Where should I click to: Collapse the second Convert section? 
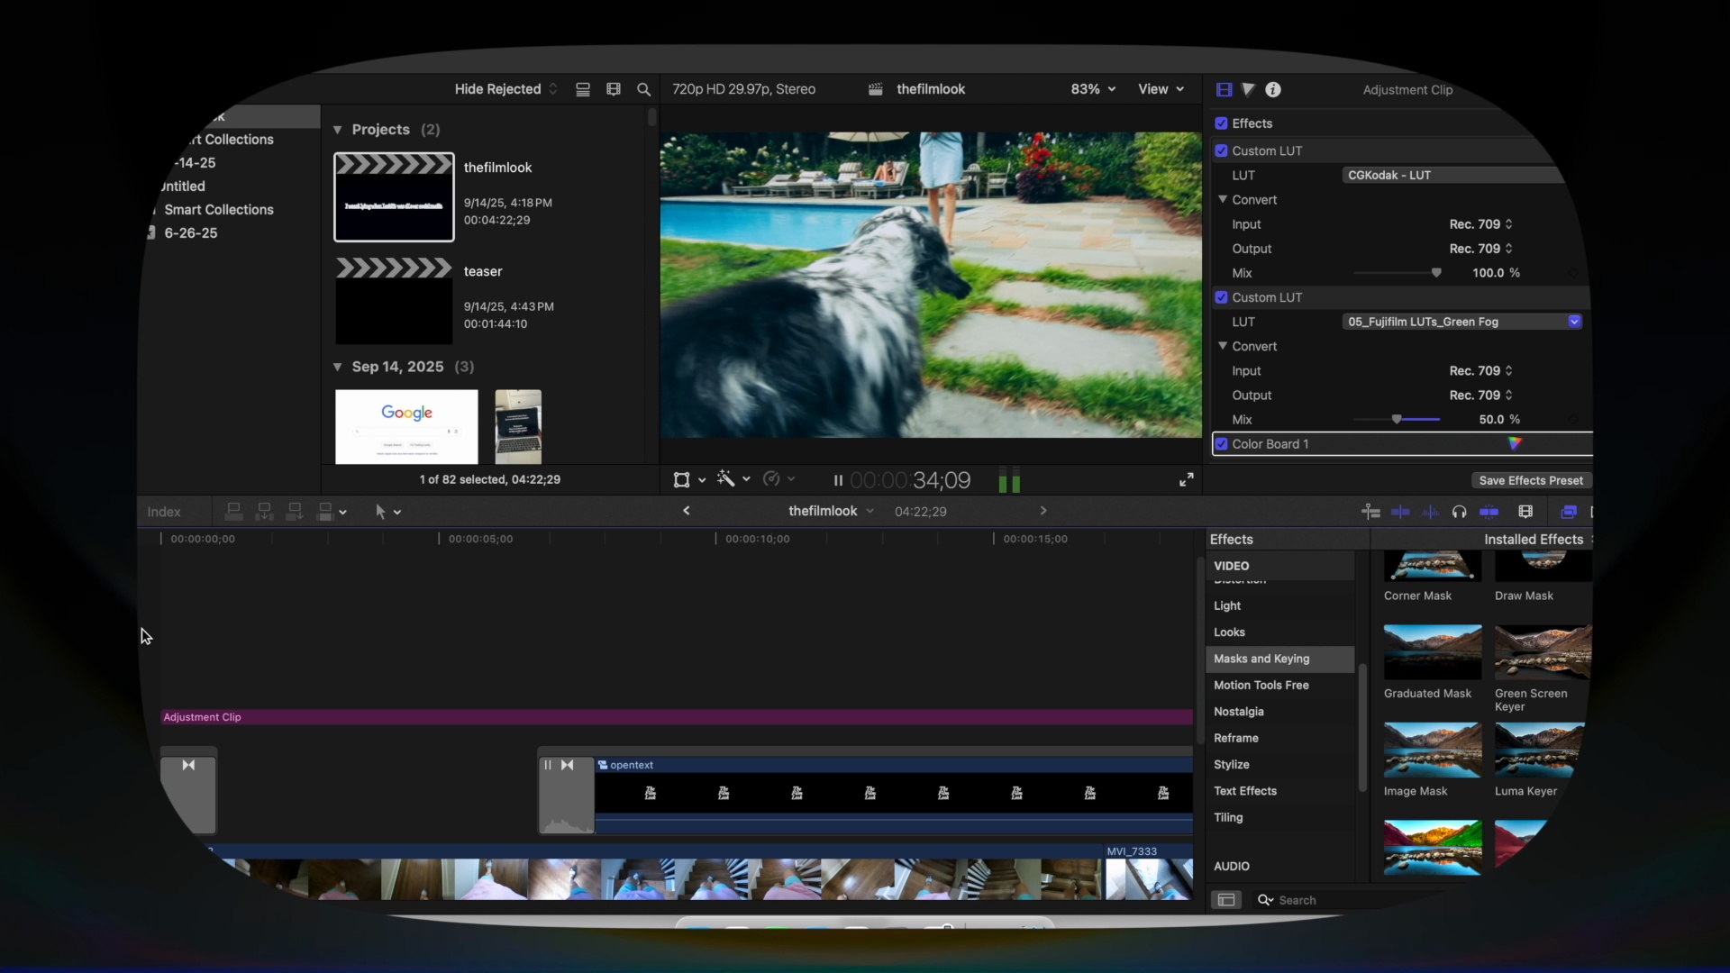pos(1223,346)
